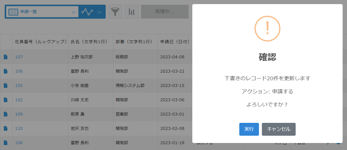Click employee number link 107
The image size is (347, 150).
coord(19,57)
